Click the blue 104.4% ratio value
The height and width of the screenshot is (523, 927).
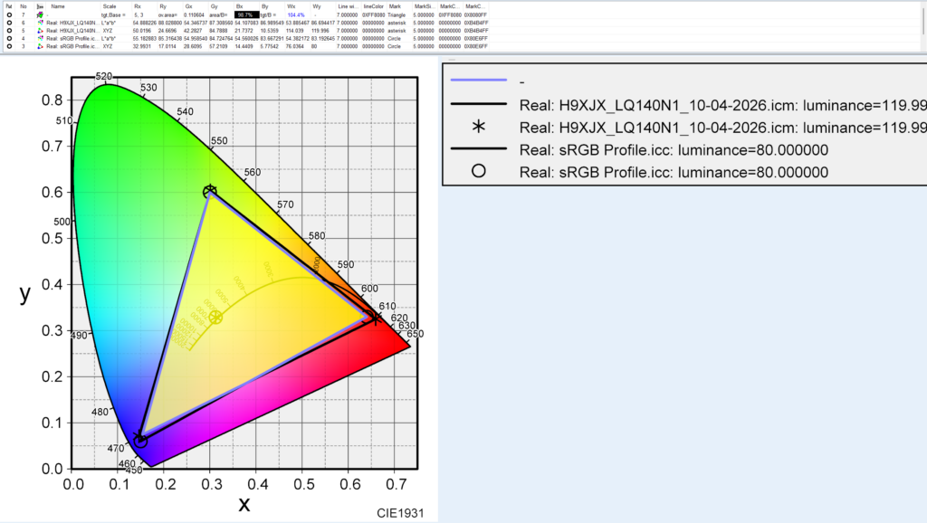coord(296,15)
